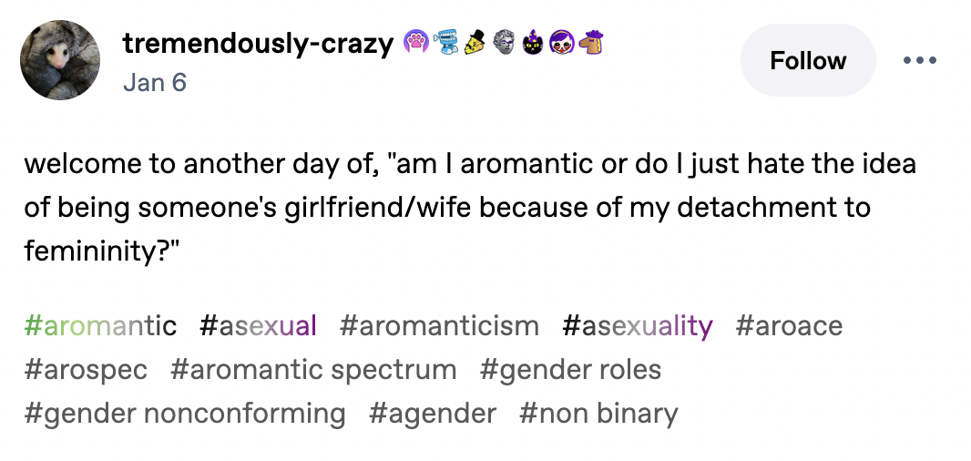This screenshot has width=971, height=461.
Task: Click the pink paw print badge
Action: tap(415, 42)
